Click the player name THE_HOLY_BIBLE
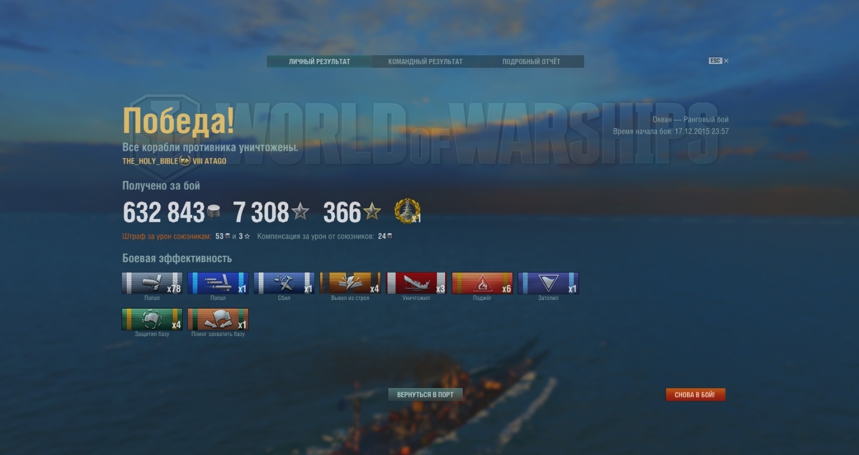The image size is (859, 455). 150,161
